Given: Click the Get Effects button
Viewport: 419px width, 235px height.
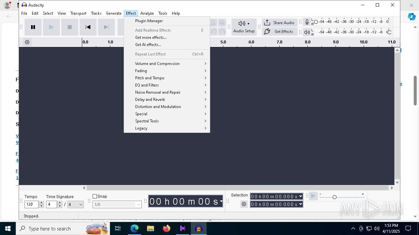Looking at the screenshot, I should [280, 32].
